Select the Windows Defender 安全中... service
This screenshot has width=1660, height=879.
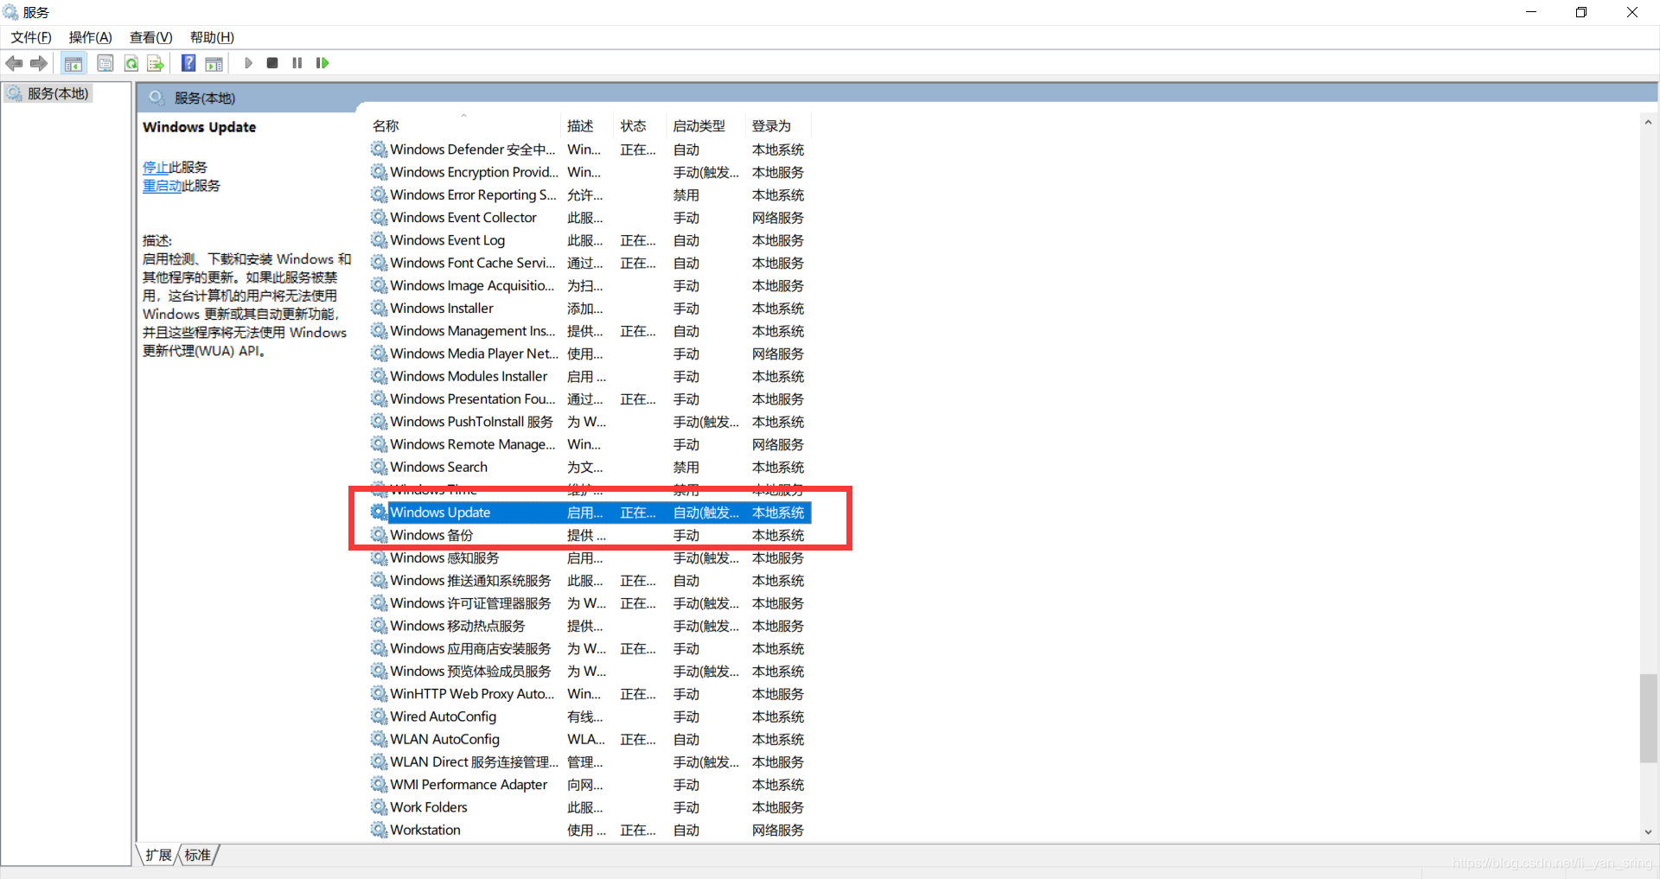click(x=591, y=150)
